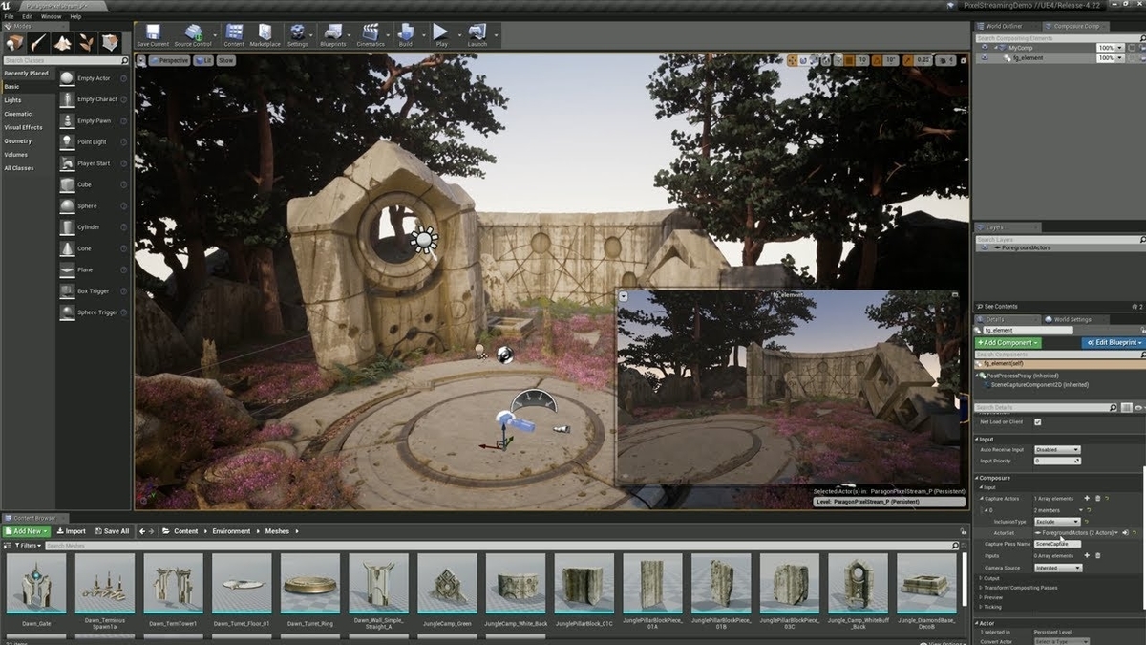Screen dimensions: 1146x645
Task: Open the Cinematics toolbar icon
Action: (x=371, y=35)
